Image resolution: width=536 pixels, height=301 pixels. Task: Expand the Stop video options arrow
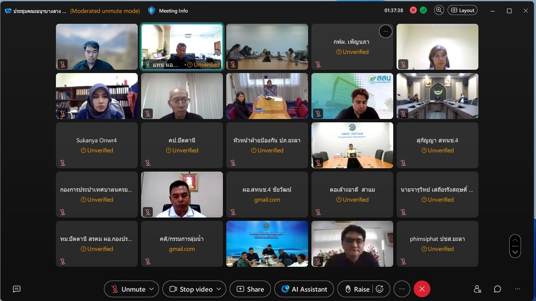(x=220, y=289)
